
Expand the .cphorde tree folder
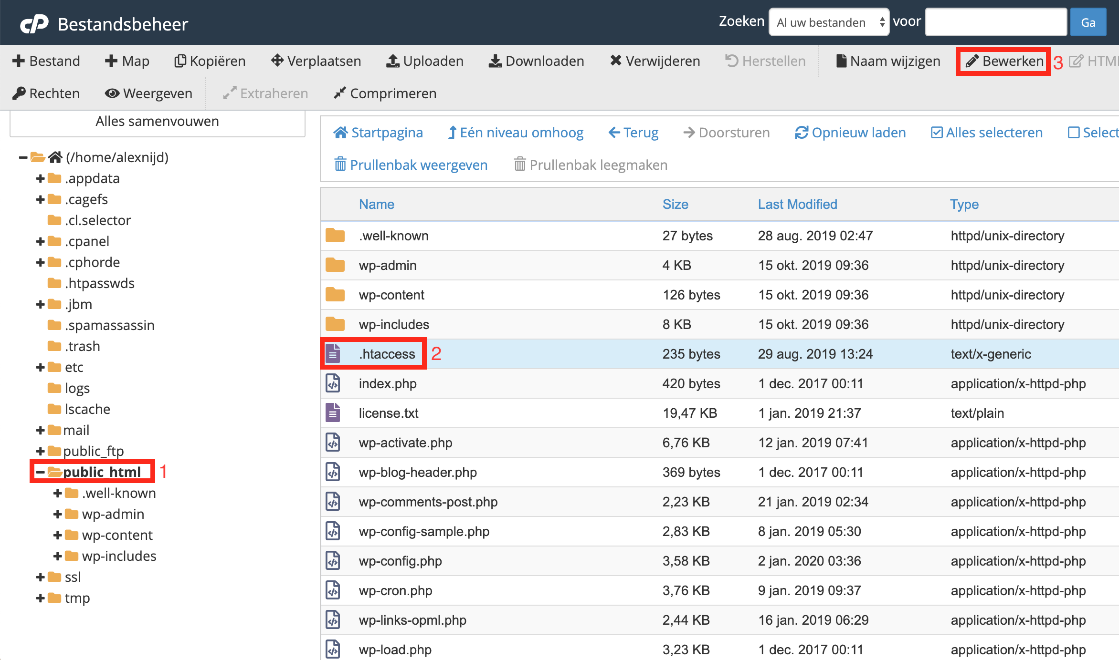click(x=41, y=262)
